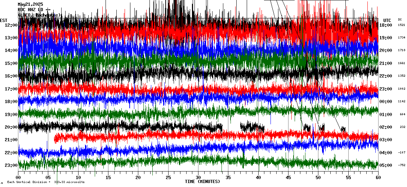The image size is (407, 187).
Task: Click the Each Vertical Division scale note
Action: pos(46,182)
